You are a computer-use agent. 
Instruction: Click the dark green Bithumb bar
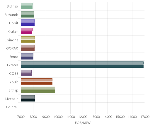click(x=27, y=16)
